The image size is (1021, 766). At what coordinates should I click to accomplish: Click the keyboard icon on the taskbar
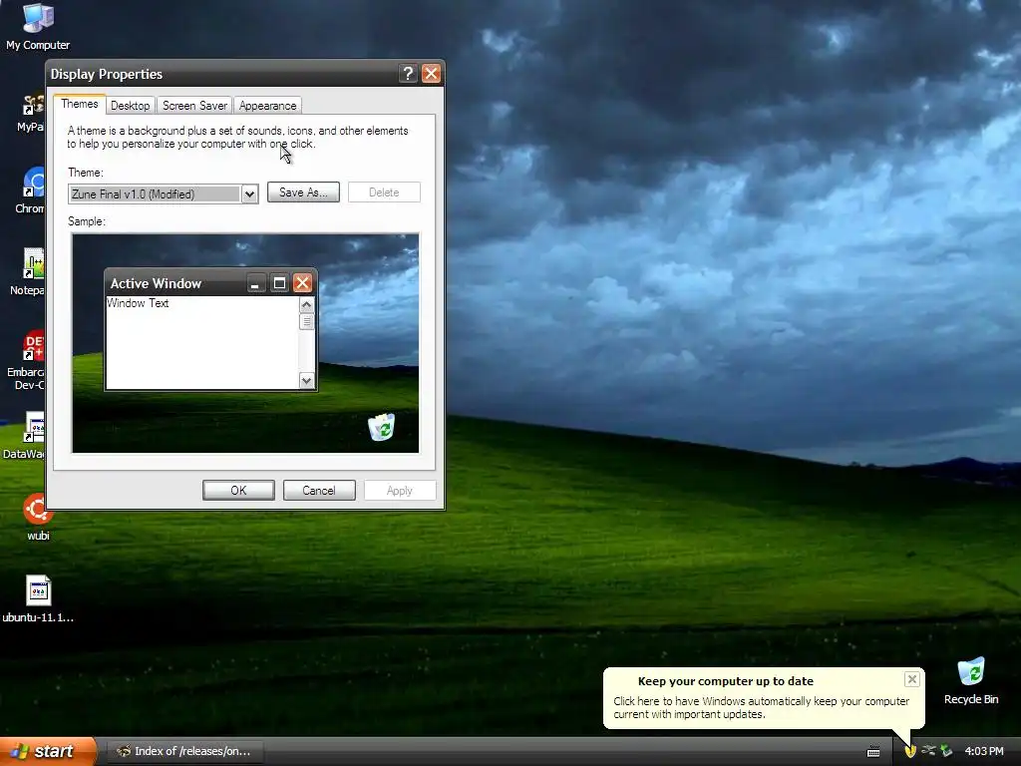873,752
